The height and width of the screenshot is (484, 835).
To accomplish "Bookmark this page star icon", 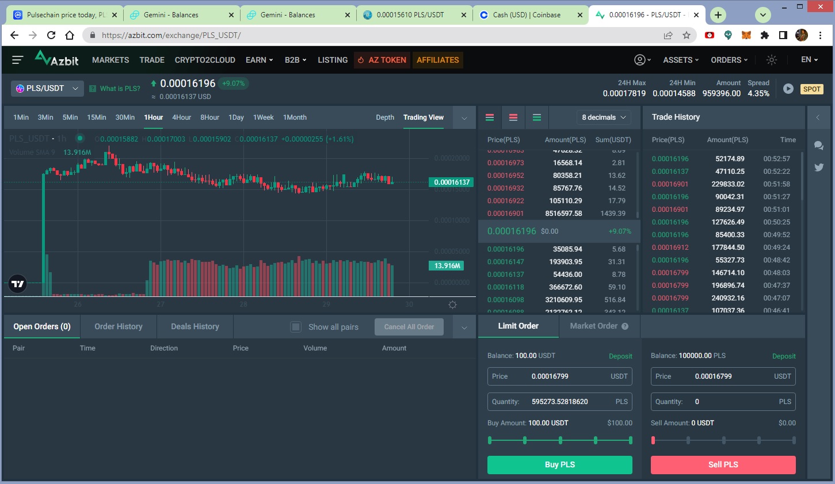I will 687,35.
